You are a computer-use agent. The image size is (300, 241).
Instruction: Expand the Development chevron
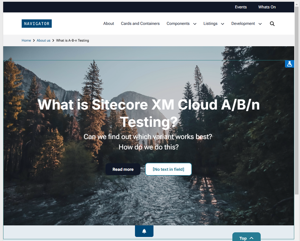[x=260, y=24]
